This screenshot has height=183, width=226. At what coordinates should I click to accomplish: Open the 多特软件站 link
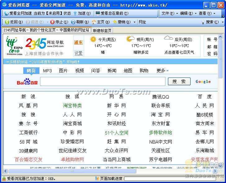(x=160, y=133)
